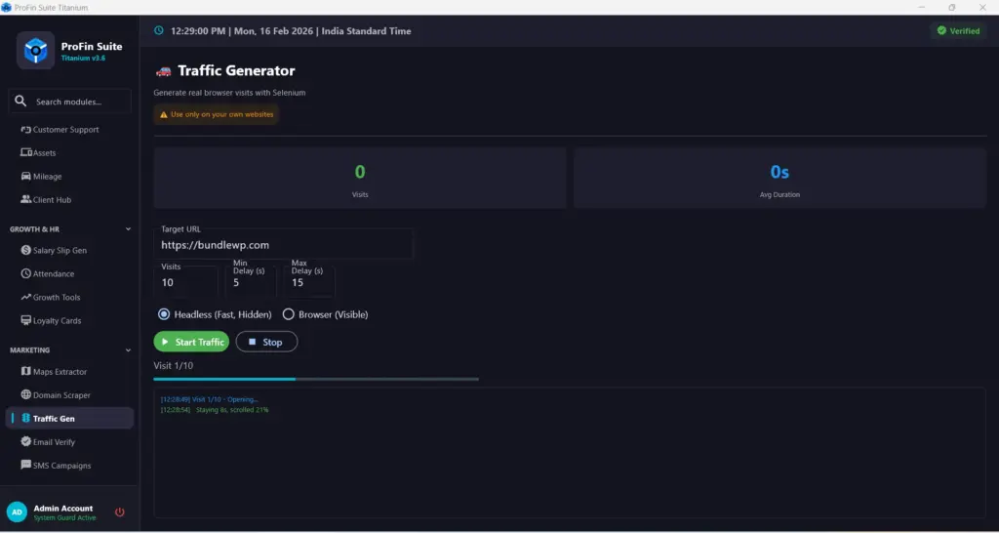The image size is (999, 533).
Task: Open Salary Slip Gen
Action: [70, 250]
